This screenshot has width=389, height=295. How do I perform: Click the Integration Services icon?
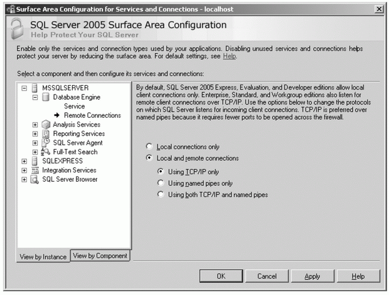coord(35,170)
